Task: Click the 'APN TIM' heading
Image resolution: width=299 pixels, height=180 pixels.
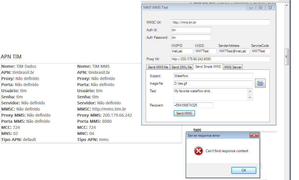Action: point(11,57)
